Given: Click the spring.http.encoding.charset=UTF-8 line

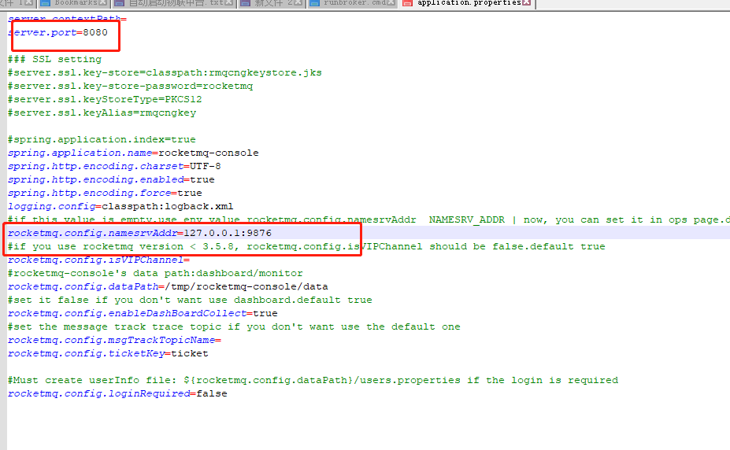Looking at the screenshot, I should 114,167.
